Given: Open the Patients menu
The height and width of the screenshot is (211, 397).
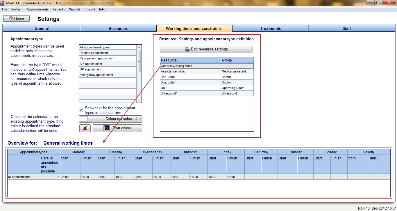Looking at the screenshot, I should (x=59, y=9).
